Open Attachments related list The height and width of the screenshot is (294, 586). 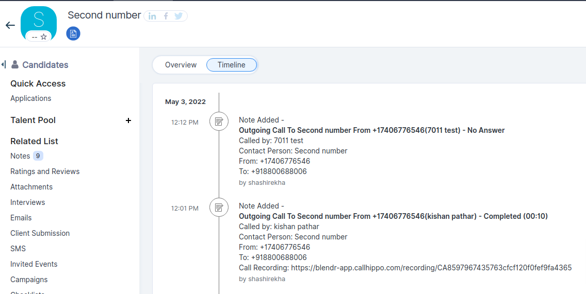31,187
